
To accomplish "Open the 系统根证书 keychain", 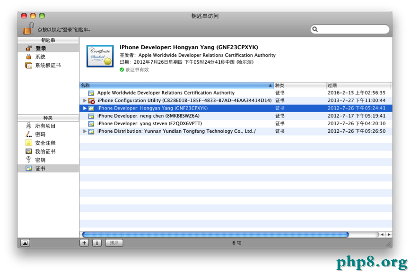I will (47, 65).
